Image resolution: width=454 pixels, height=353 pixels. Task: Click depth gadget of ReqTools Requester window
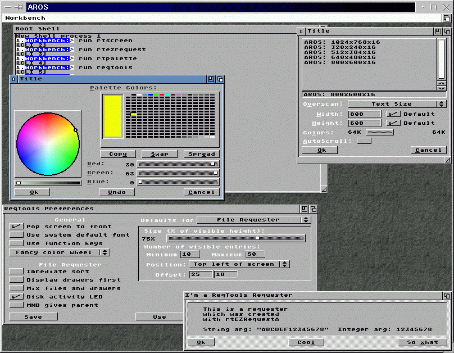tap(447, 295)
